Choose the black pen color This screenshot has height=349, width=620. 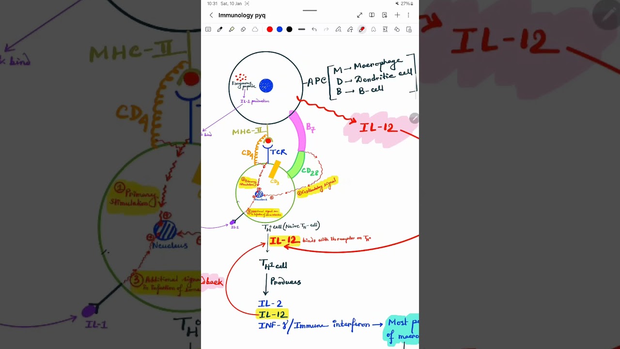tap(289, 30)
